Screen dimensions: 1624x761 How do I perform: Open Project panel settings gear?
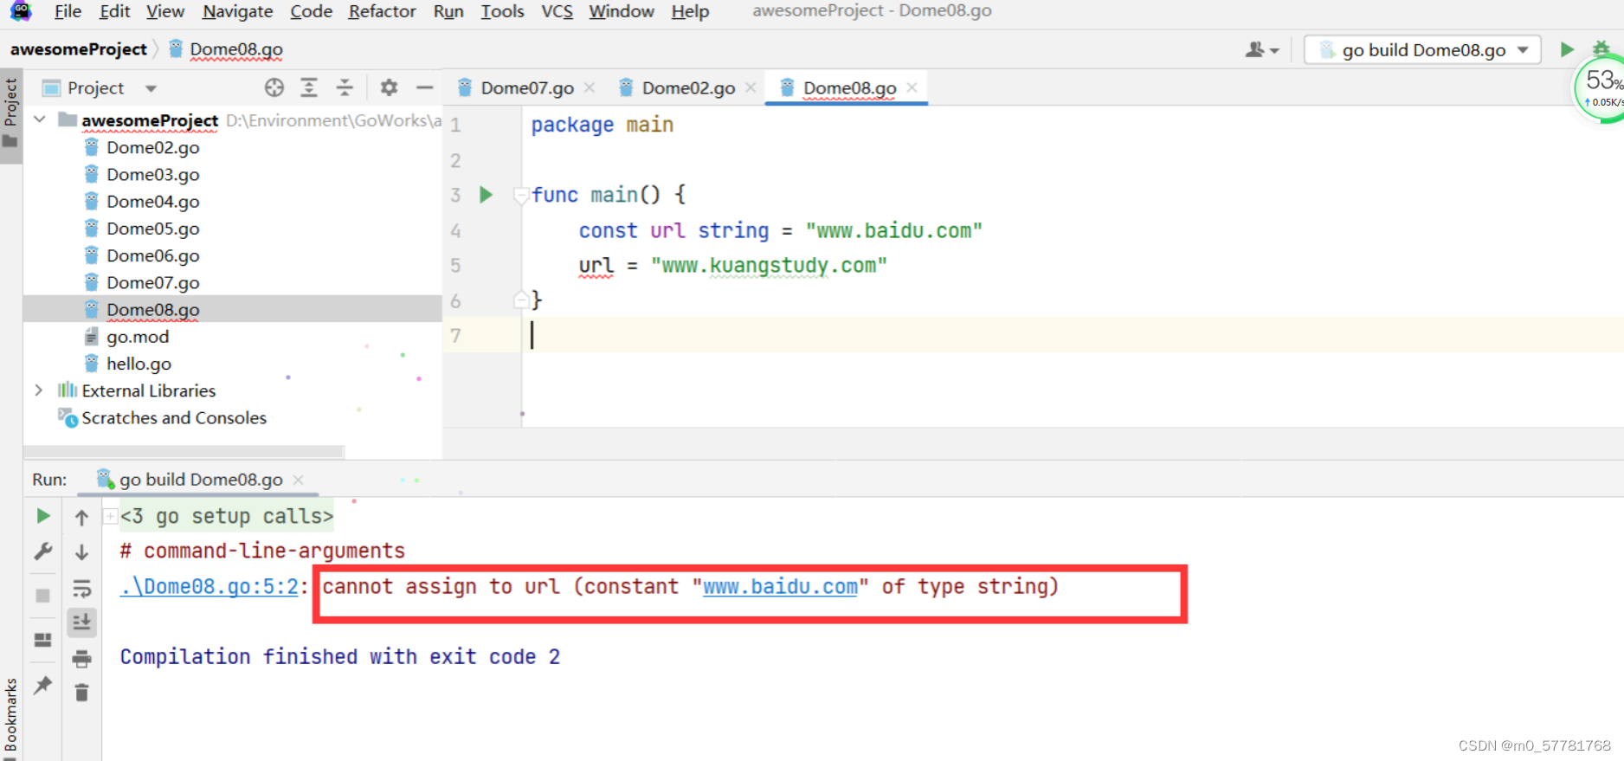(389, 87)
